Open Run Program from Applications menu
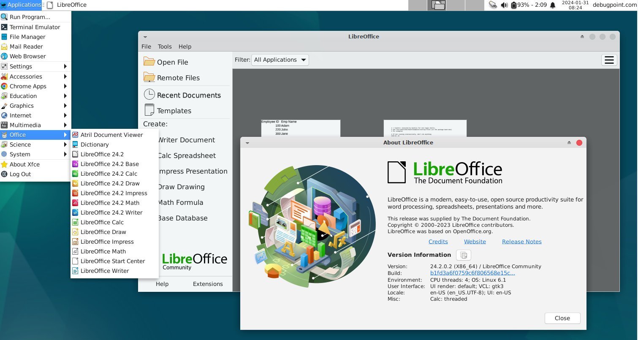Screen dimensions: 638x340 [35, 17]
